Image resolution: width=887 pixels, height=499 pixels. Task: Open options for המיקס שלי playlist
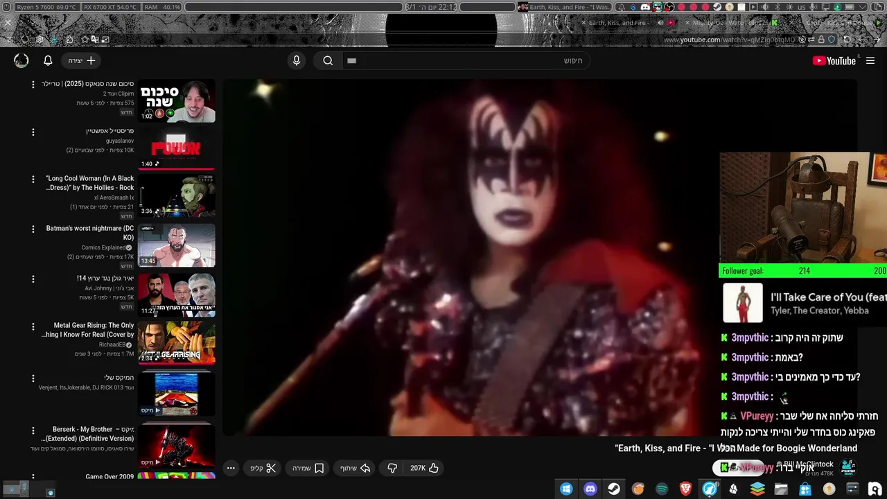33,378
